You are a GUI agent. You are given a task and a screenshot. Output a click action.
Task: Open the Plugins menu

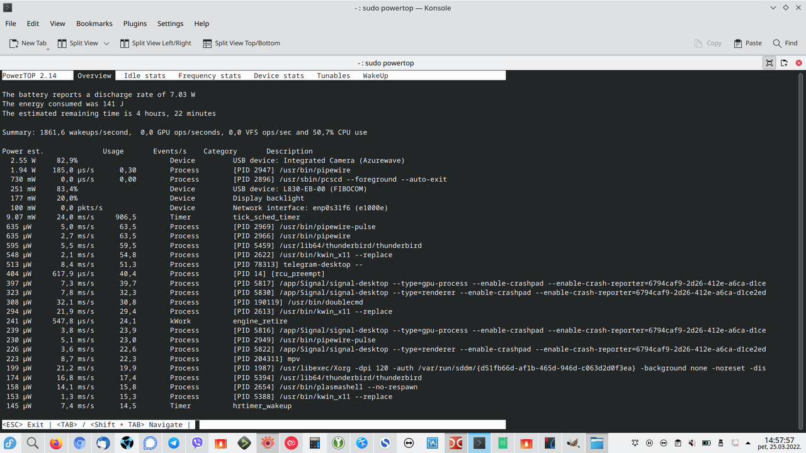pos(135,23)
